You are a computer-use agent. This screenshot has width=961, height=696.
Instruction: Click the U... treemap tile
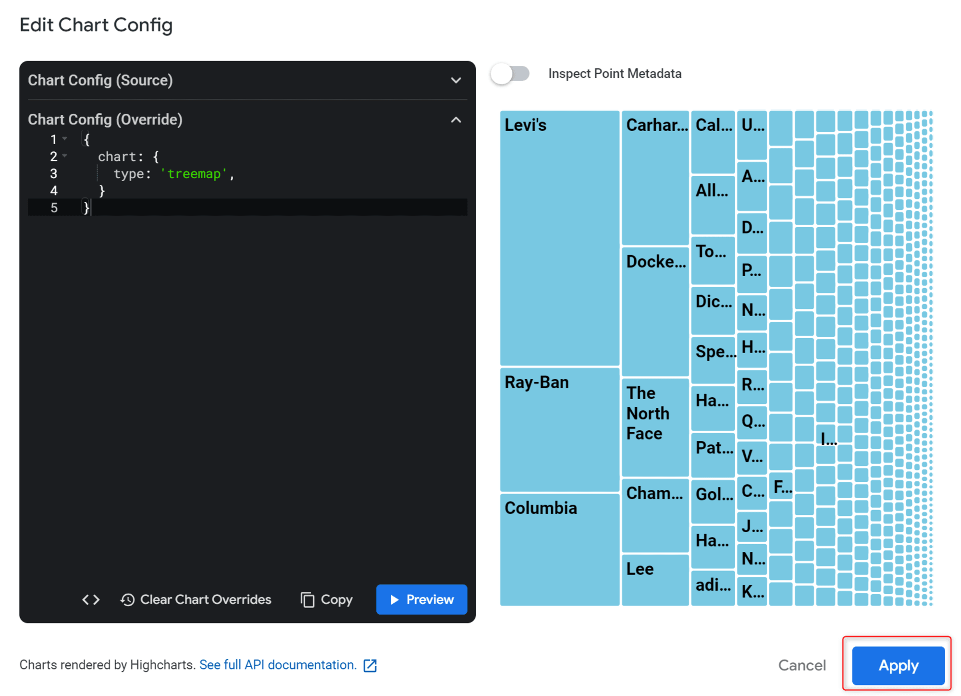point(752,135)
